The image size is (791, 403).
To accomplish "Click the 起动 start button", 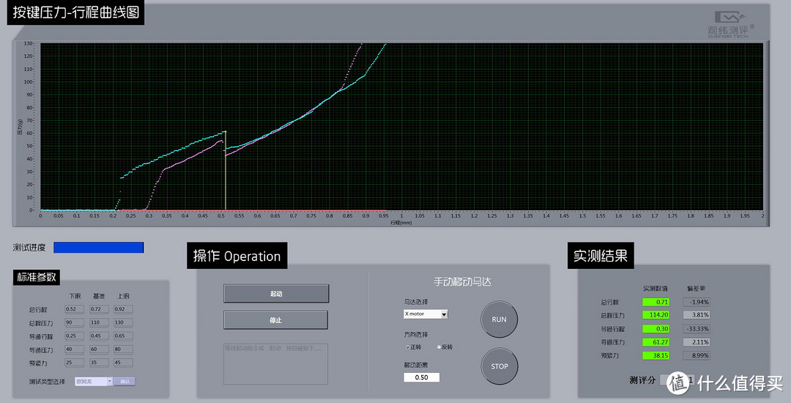I will coord(276,294).
